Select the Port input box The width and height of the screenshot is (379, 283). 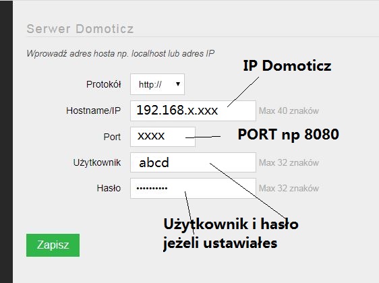pos(163,137)
